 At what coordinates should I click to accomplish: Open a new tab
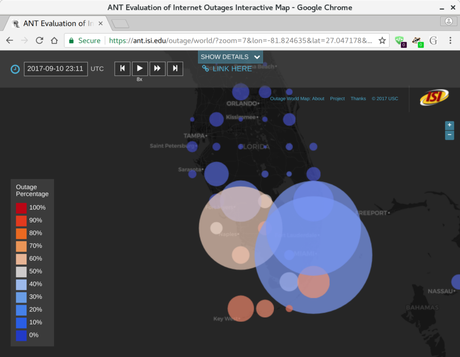point(120,24)
